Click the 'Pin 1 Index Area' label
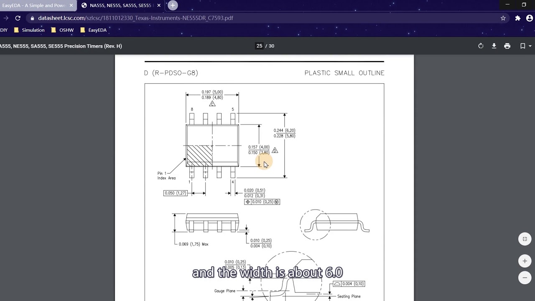Viewport: 535px width, 301px height. [x=166, y=176]
